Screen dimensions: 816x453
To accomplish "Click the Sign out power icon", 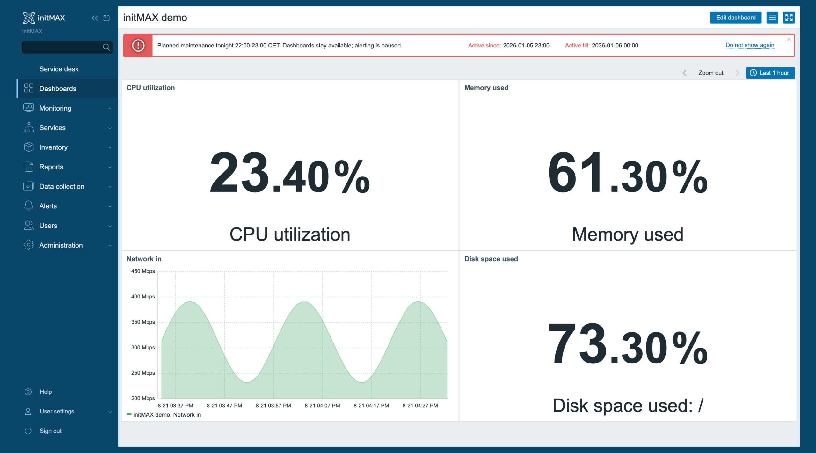I will coord(28,431).
